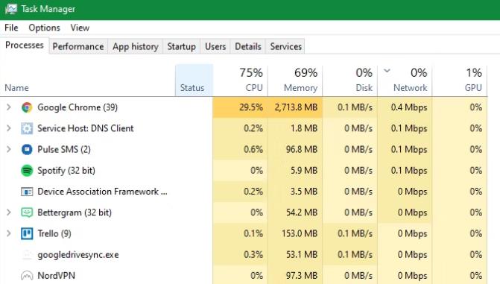Open the File menu
Image resolution: width=500 pixels, height=284 pixels.
tap(11, 28)
